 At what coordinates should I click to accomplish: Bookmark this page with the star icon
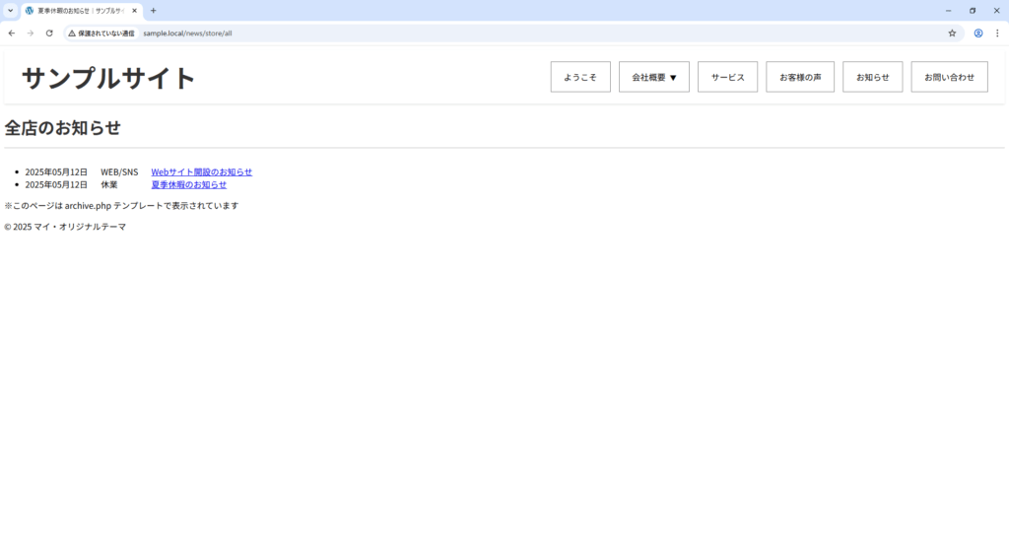(x=952, y=33)
